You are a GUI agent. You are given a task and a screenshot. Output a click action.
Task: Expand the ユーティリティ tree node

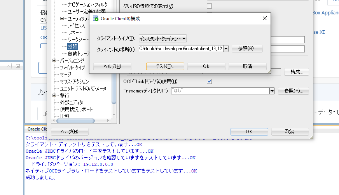tap(62, 19)
